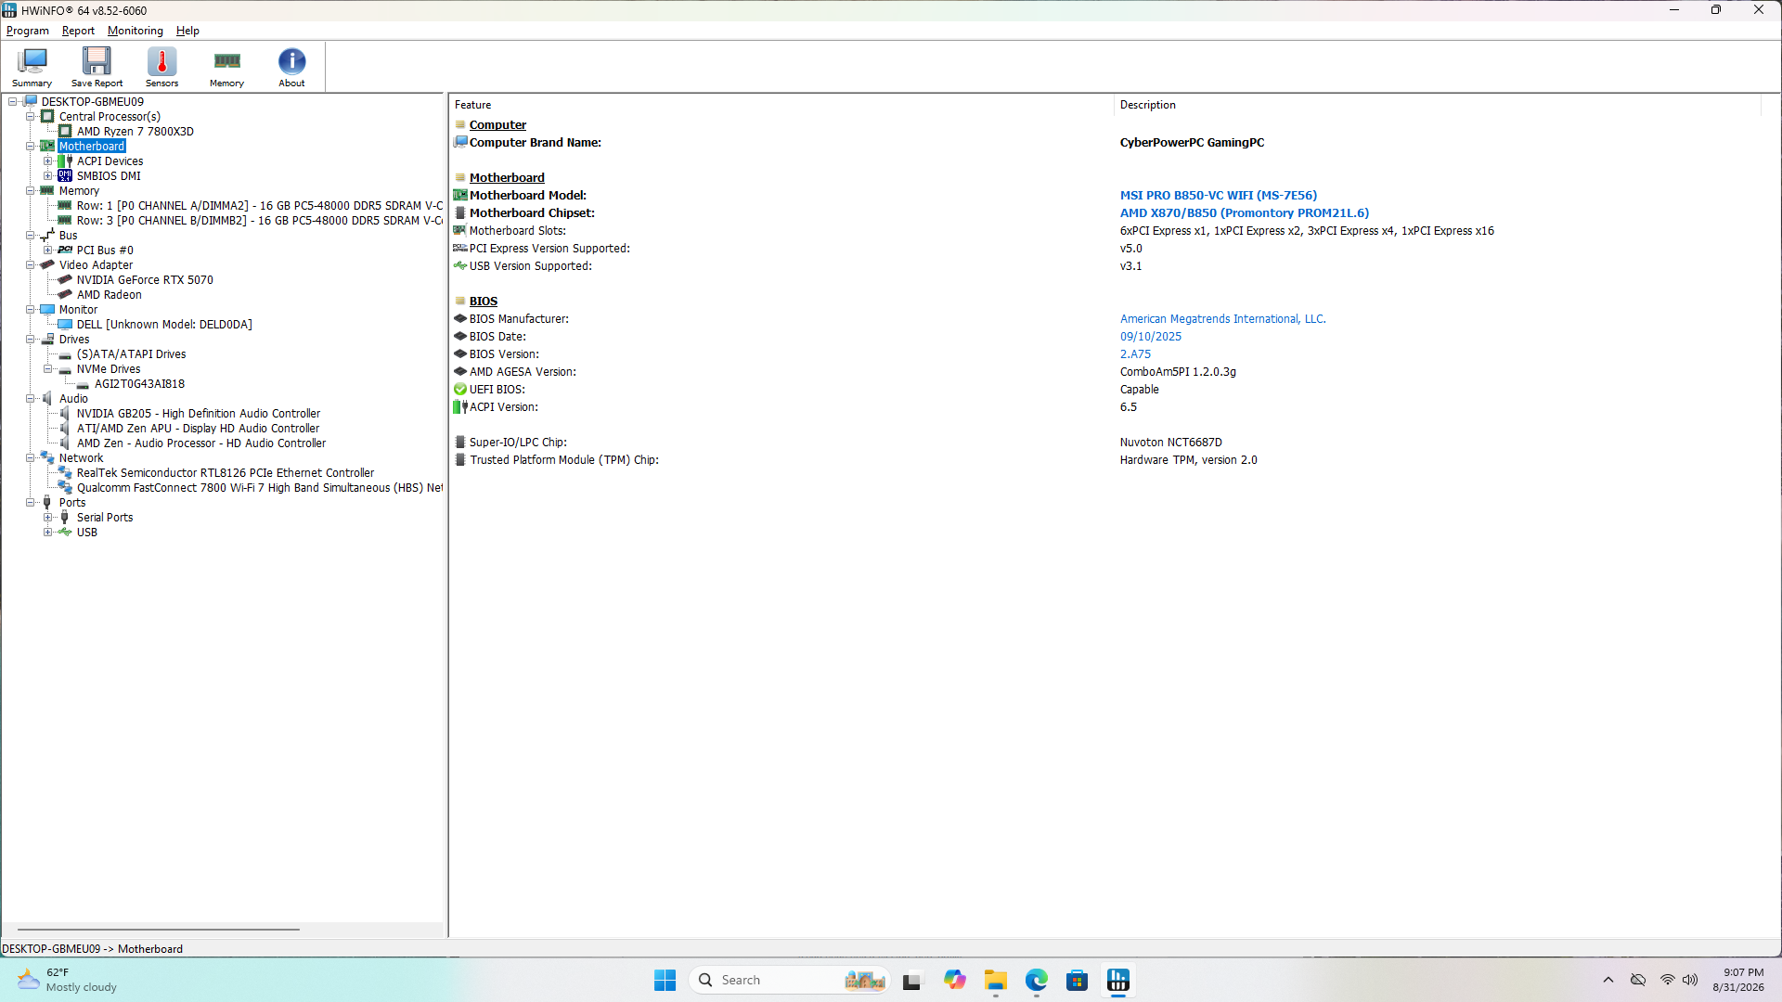This screenshot has height=1002, width=1782.
Task: Expand the SMBIOS DMI node
Action: coord(48,176)
